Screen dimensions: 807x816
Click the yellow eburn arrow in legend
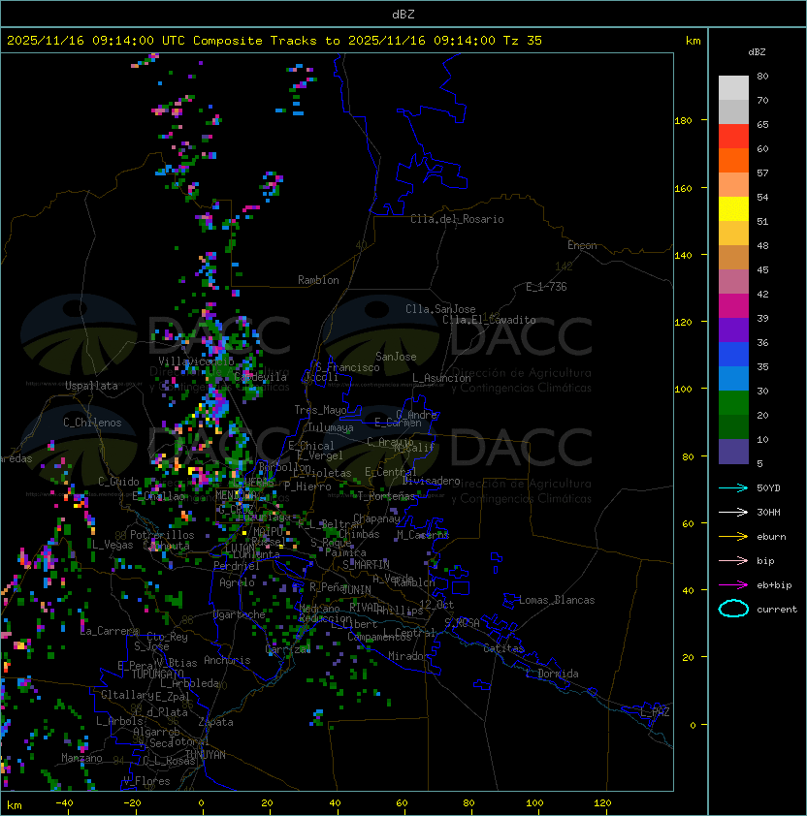coord(733,537)
